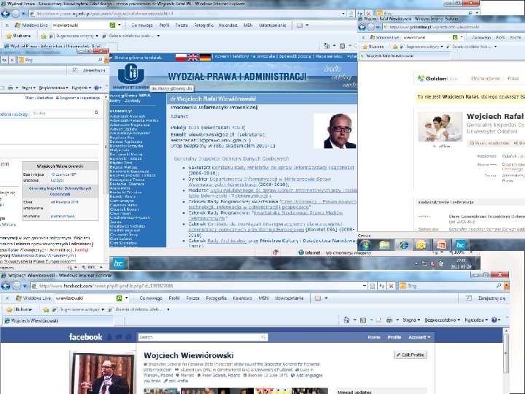Click add-to-favorites-bar icon in Facebook window
525x394 pixels.
(46, 309)
